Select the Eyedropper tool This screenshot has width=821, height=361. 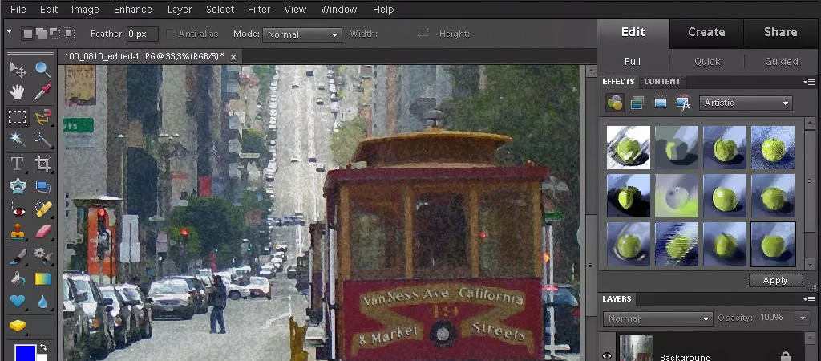click(43, 93)
